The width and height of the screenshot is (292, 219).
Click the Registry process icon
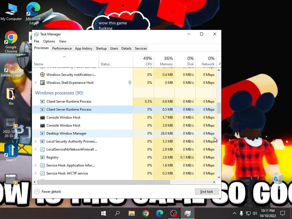coord(42,157)
